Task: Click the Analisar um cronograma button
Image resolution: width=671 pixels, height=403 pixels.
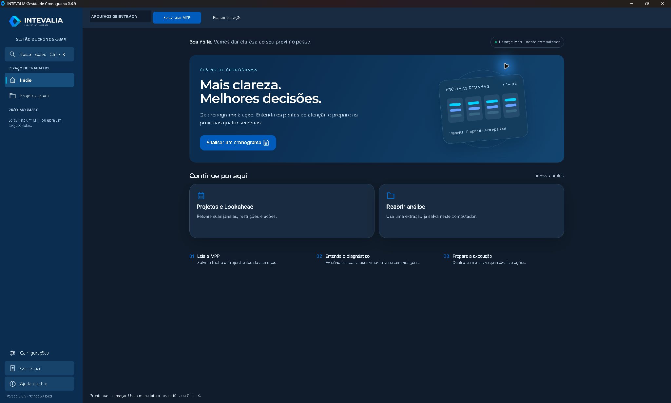Action: [x=238, y=143]
